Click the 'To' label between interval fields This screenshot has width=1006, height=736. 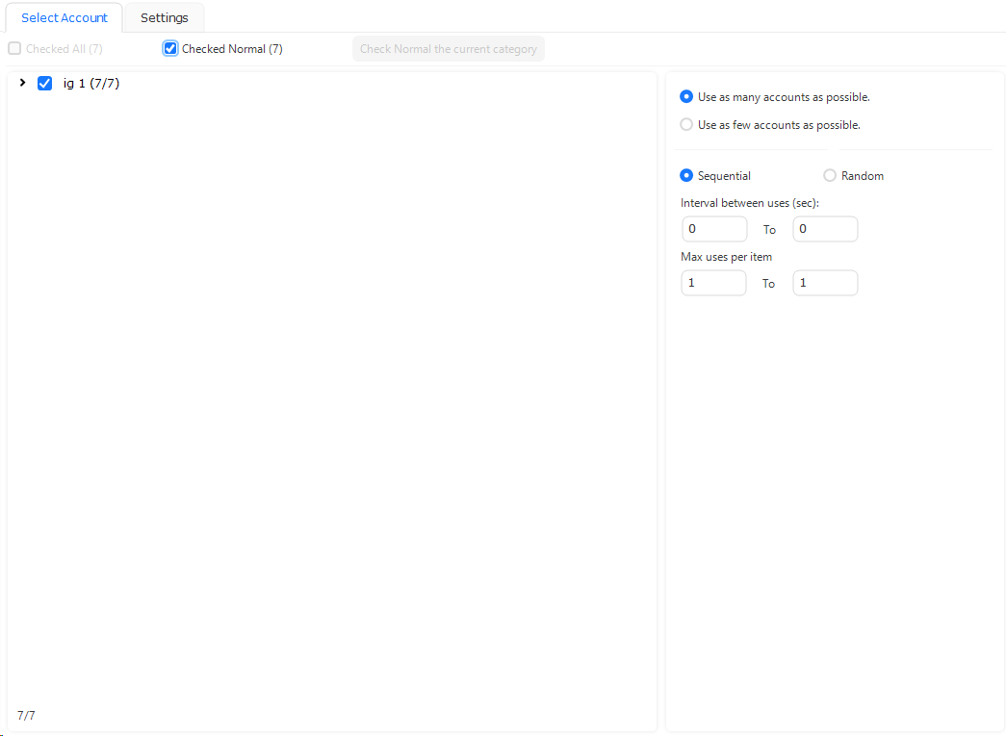(769, 230)
